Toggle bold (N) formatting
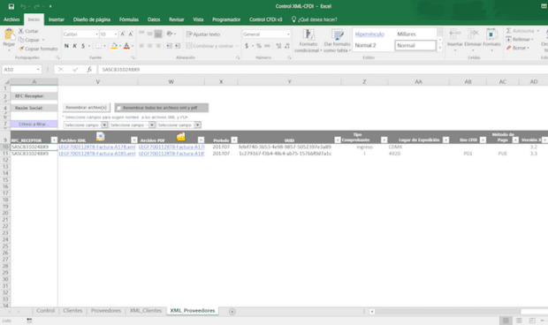 pyautogui.click(x=66, y=46)
